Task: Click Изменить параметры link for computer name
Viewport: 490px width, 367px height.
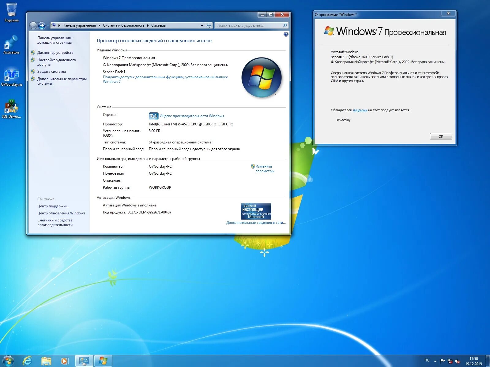Action: (x=265, y=169)
